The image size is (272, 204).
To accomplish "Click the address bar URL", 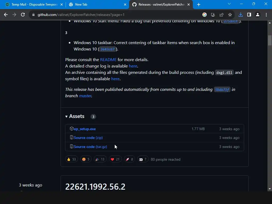I will [x=81, y=15].
